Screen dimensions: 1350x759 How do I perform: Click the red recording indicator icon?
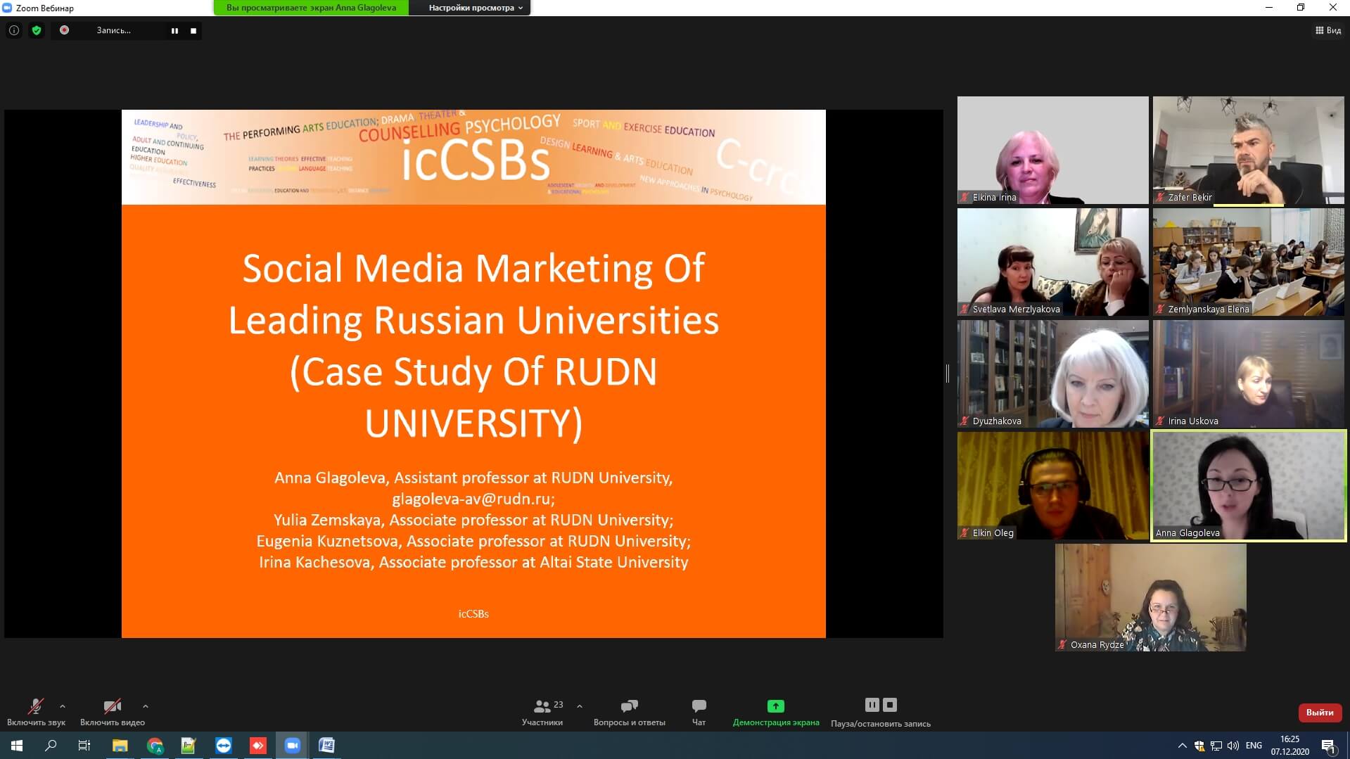coord(64,30)
